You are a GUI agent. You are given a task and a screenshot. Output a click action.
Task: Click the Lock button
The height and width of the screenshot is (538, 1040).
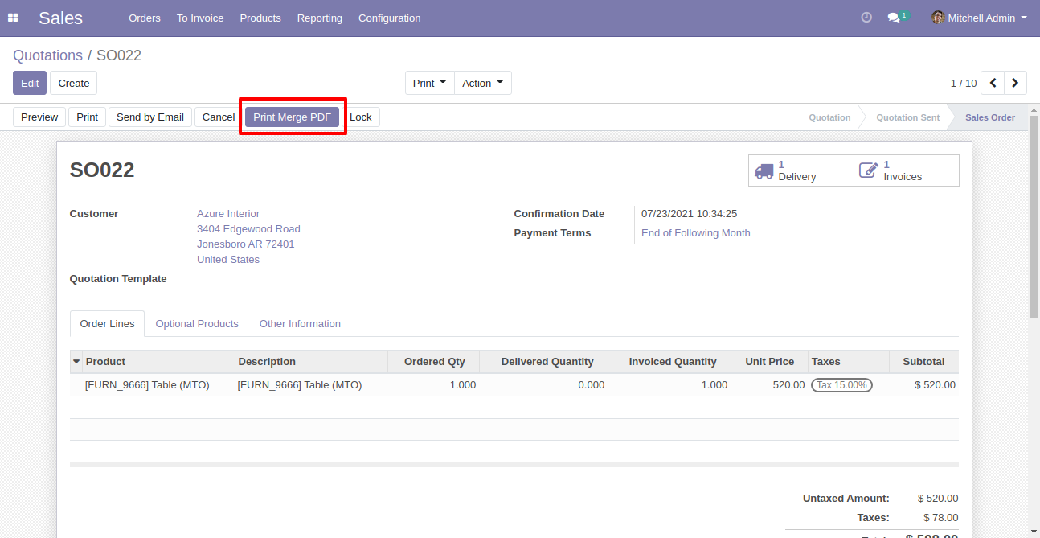click(x=361, y=117)
